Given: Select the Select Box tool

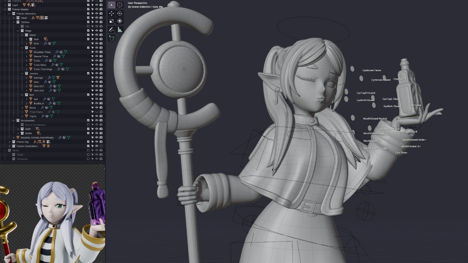Looking at the screenshot, I should click(x=111, y=5).
